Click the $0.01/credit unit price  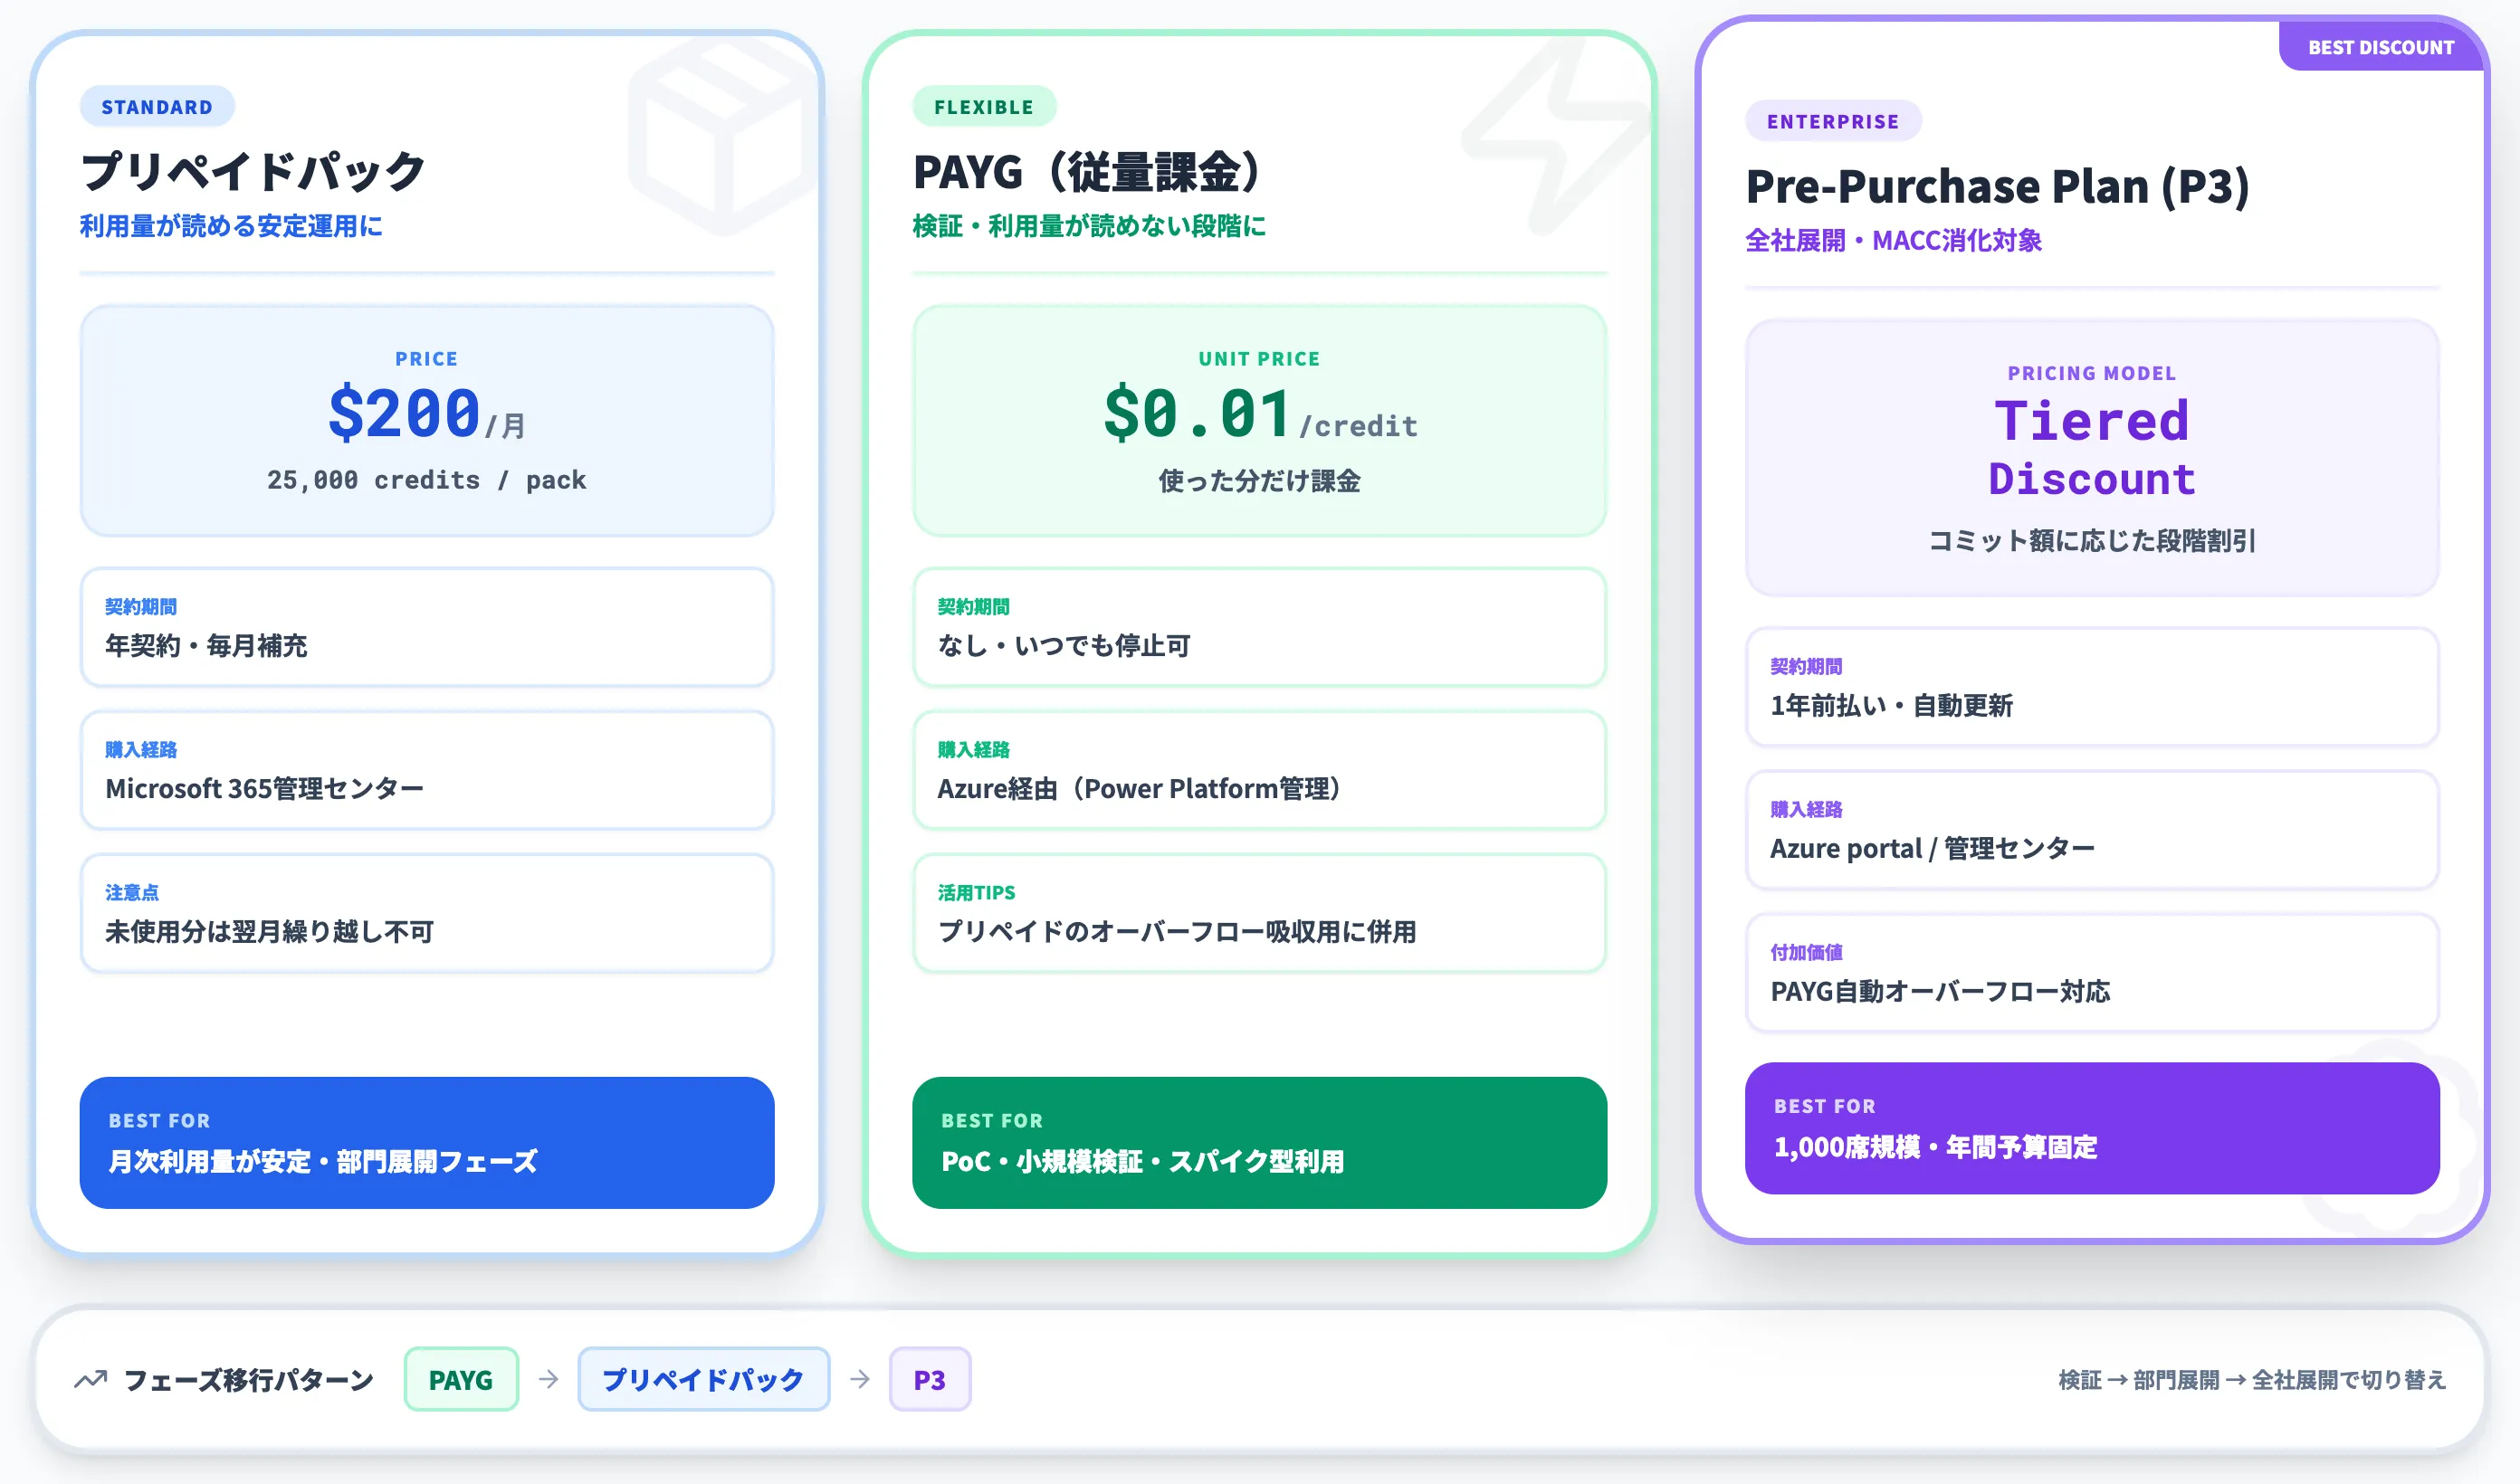pyautogui.click(x=1260, y=413)
